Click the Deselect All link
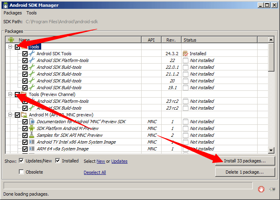 (x=95, y=172)
